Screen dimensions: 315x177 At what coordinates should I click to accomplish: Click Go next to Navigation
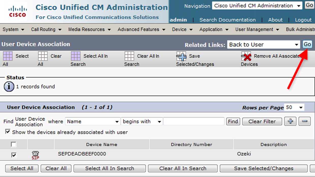309,5
